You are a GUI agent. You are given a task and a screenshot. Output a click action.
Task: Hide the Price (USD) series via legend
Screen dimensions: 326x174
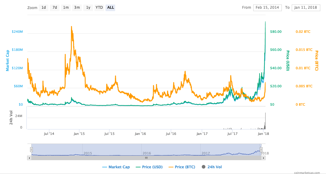[x=152, y=167]
